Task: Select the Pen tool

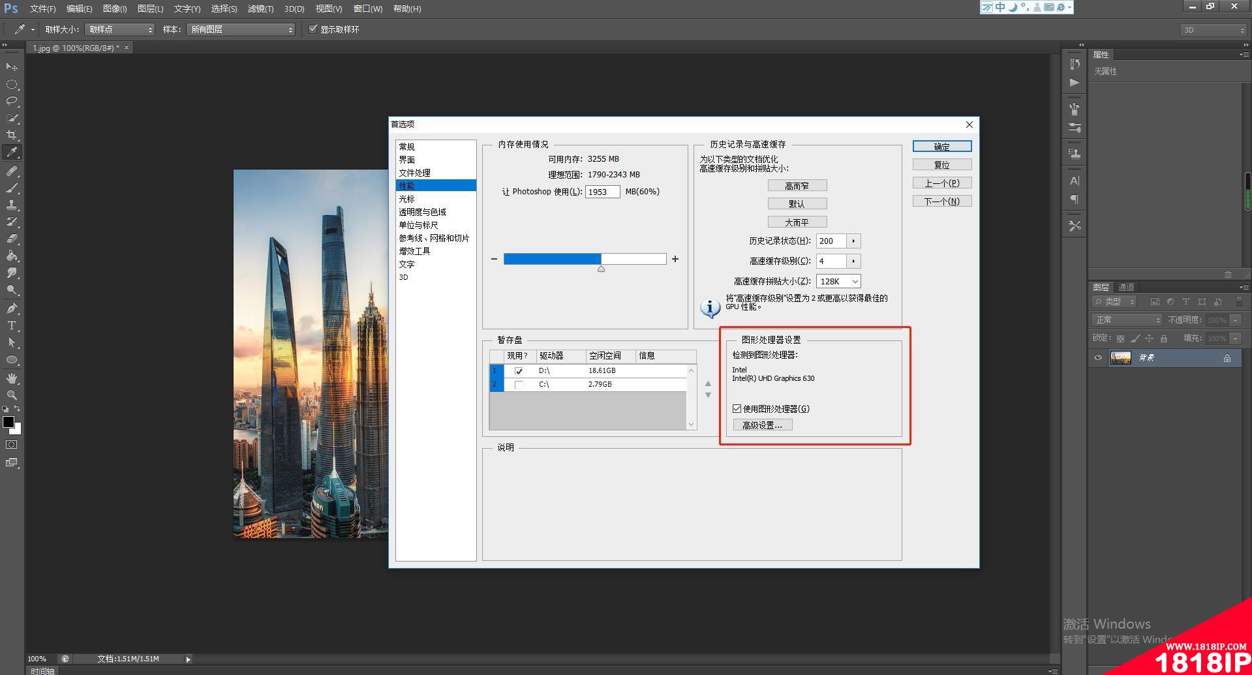Action: coord(12,308)
